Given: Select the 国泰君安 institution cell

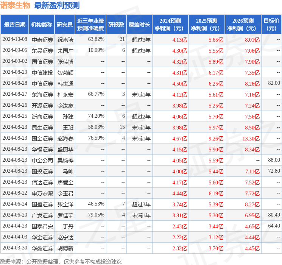Looking at the screenshot, I should 42,226.
